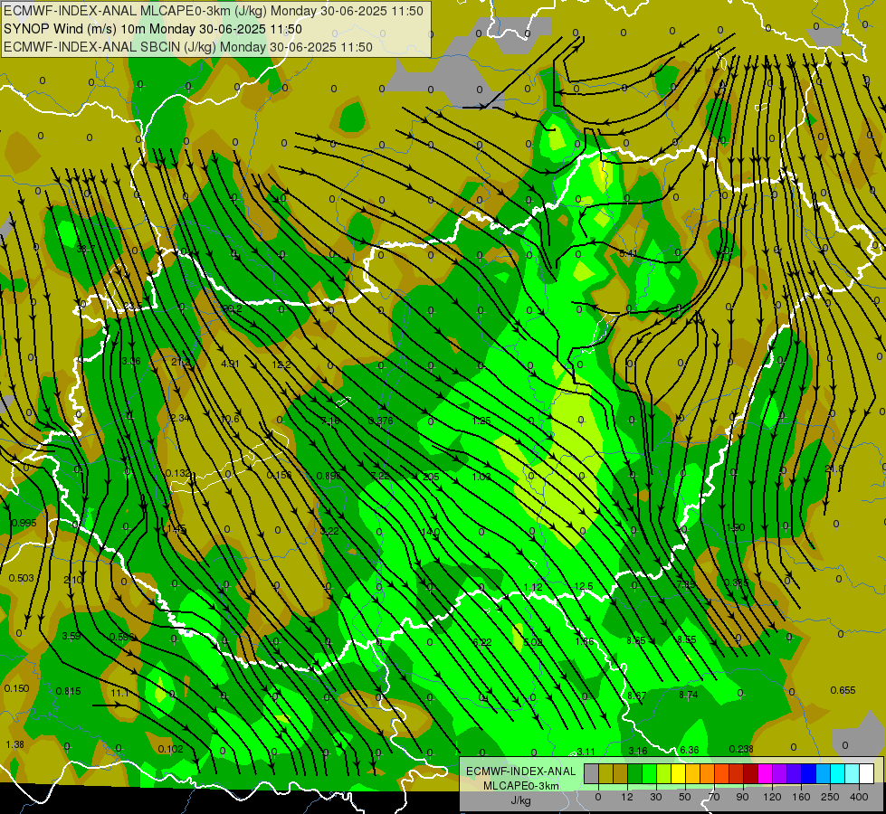Image resolution: width=886 pixels, height=814 pixels.
Task: Click the magenta legend swatch
Action: point(765,773)
